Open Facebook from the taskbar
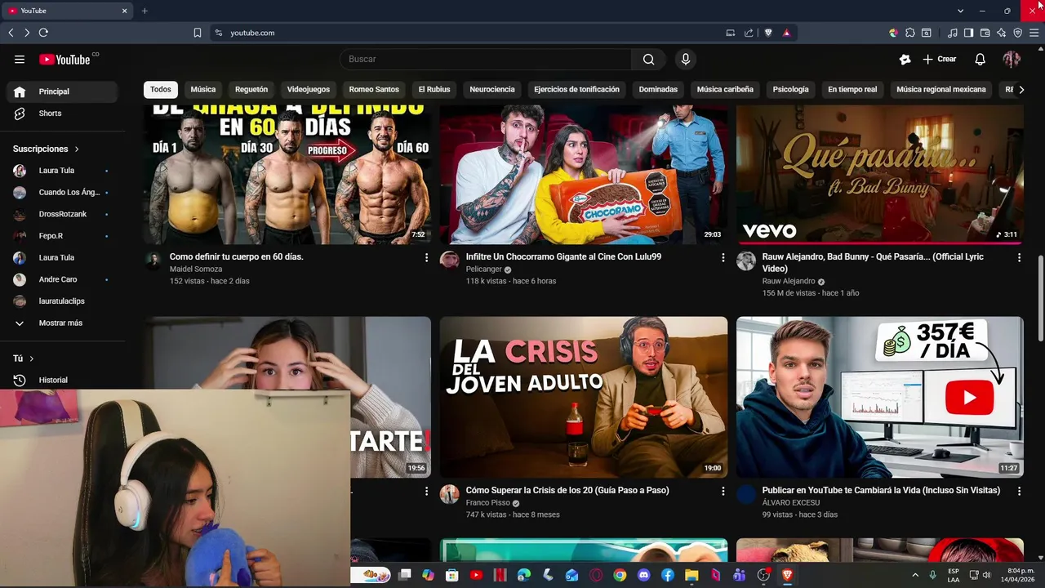The width and height of the screenshot is (1045, 588). coord(668,575)
